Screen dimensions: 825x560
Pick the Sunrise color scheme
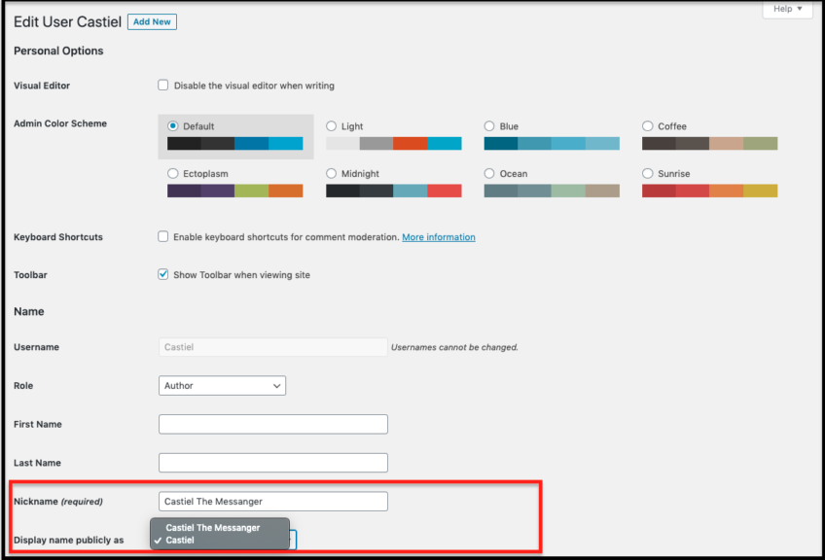tap(648, 174)
